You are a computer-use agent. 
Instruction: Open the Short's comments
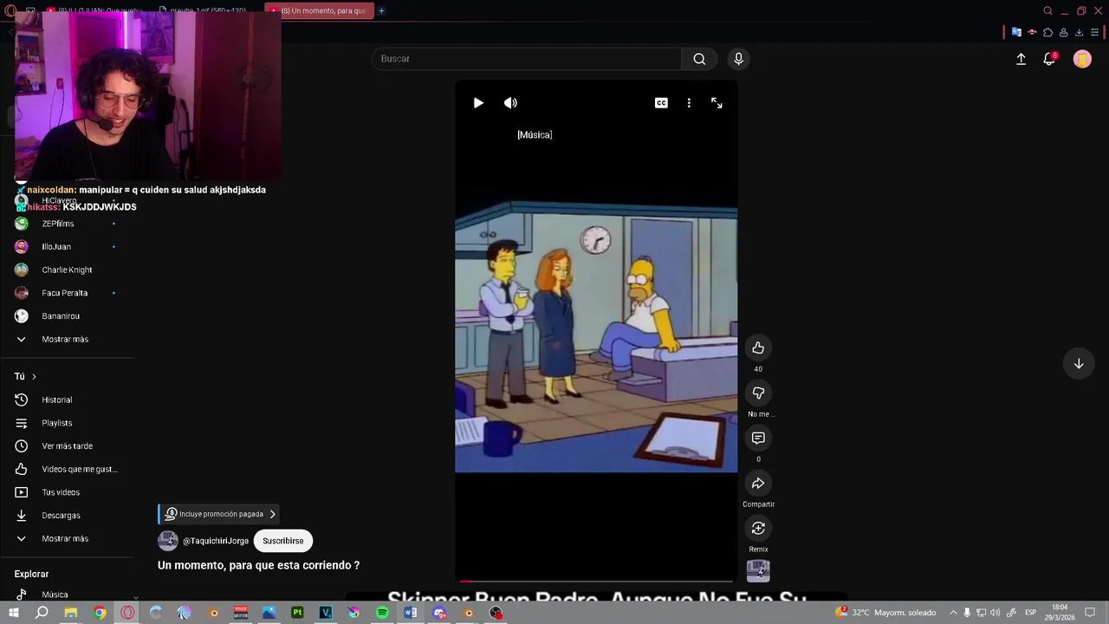coord(758,438)
